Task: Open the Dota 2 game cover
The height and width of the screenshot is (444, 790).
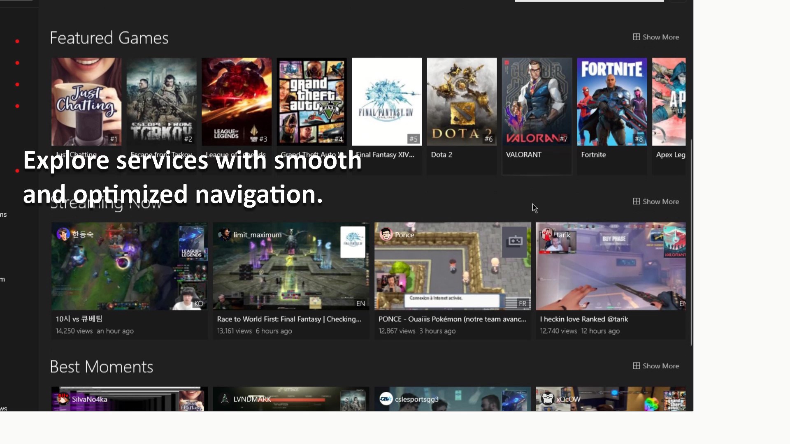Action: coord(462,102)
